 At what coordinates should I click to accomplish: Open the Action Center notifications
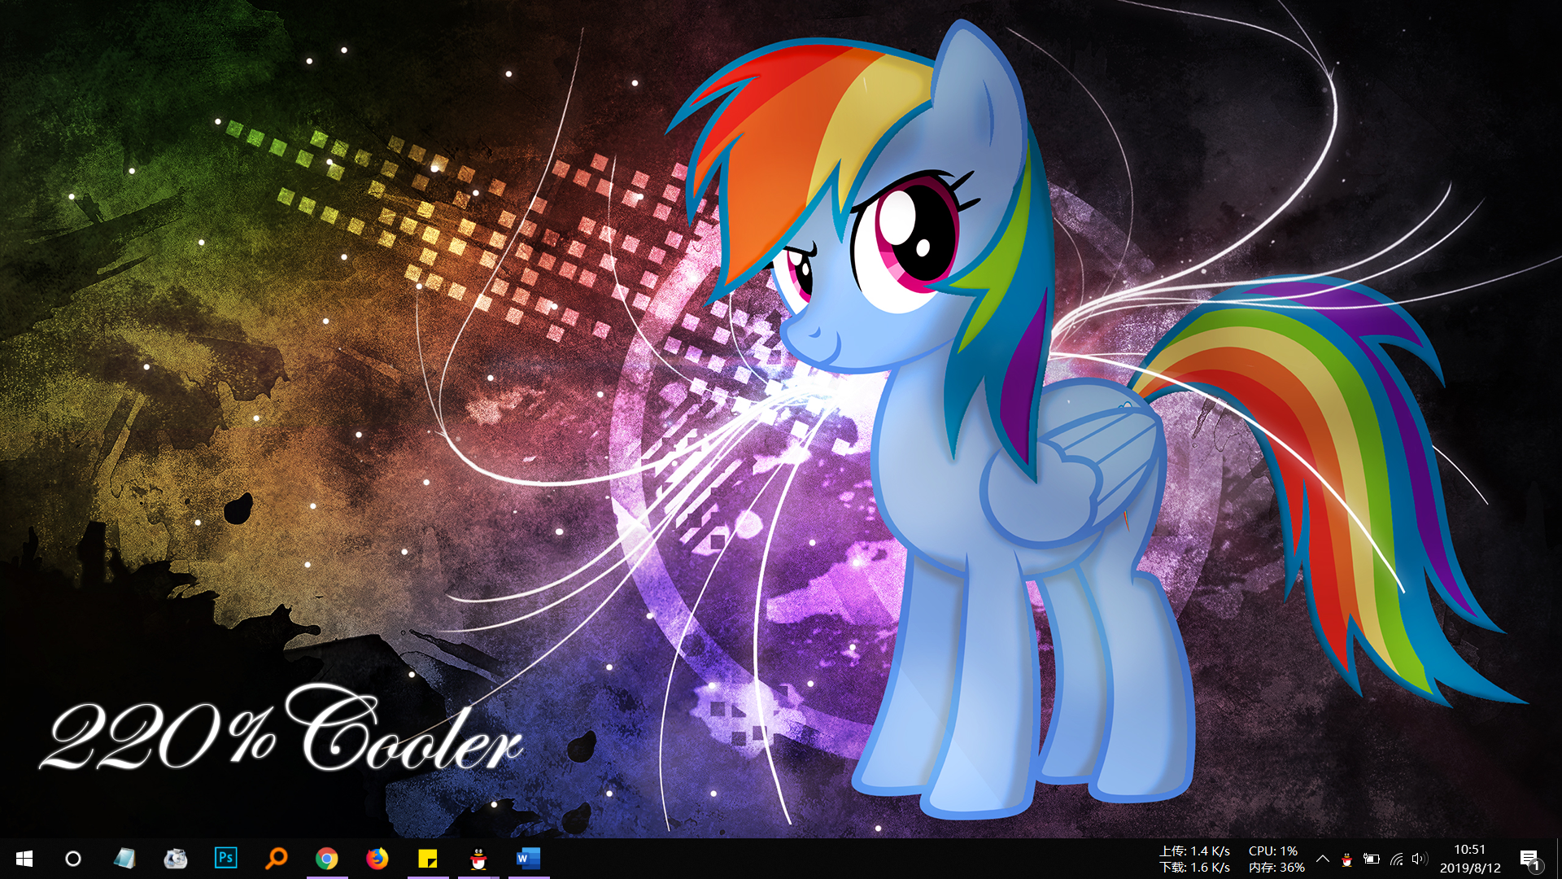(1529, 859)
